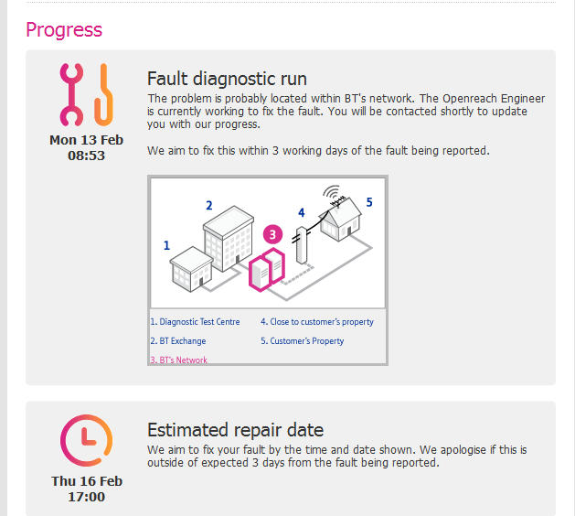The height and width of the screenshot is (516, 575).
Task: Click the "Fault diagnostic run" heading
Action: tap(227, 79)
